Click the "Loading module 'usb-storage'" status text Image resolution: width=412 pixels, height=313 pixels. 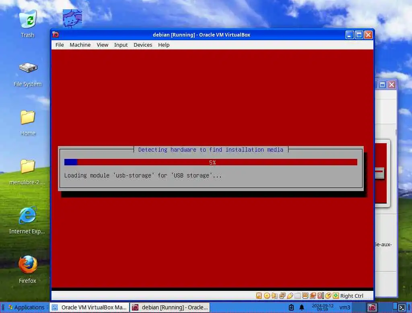point(143,175)
